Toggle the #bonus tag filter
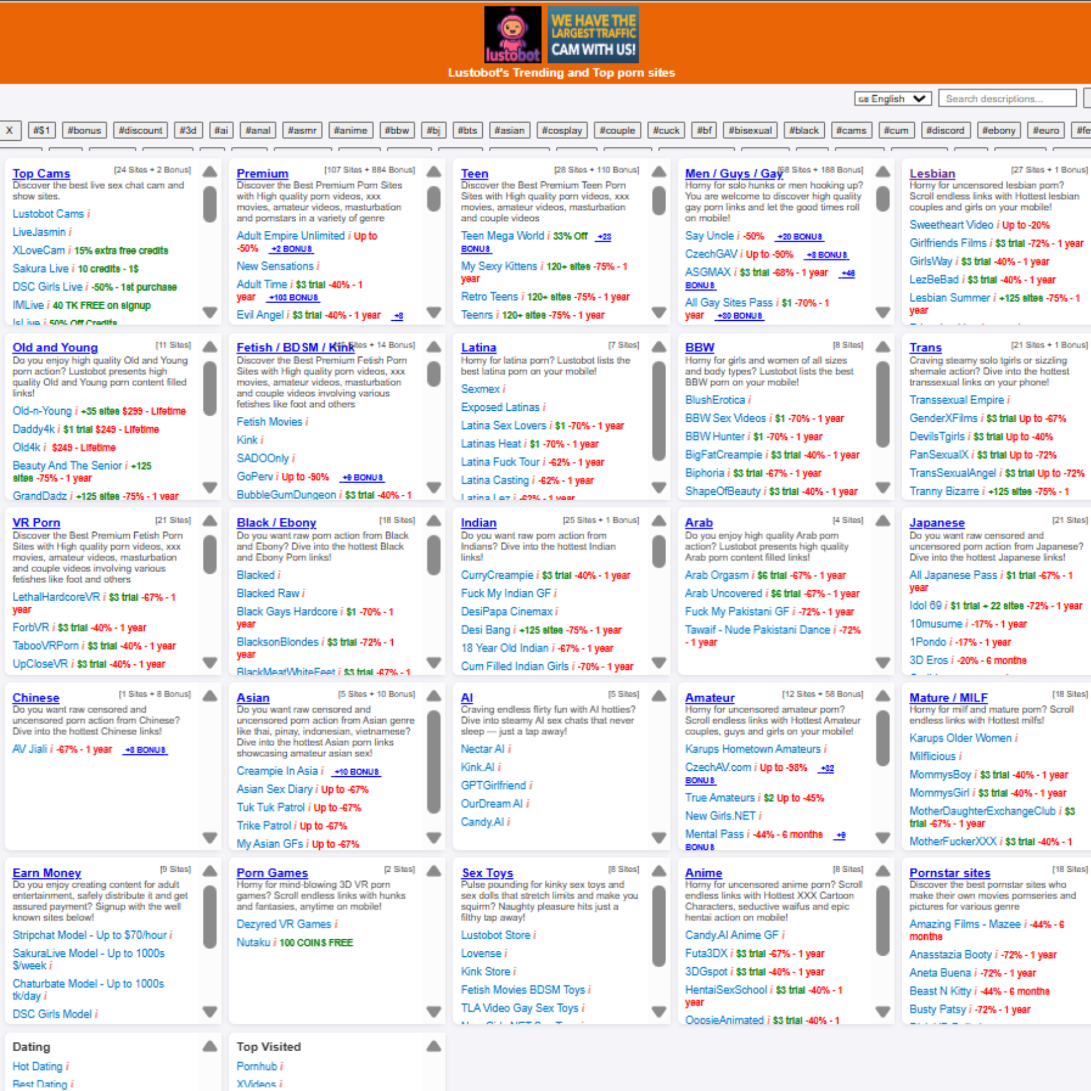Screen dimensions: 1091x1091 coord(84,130)
